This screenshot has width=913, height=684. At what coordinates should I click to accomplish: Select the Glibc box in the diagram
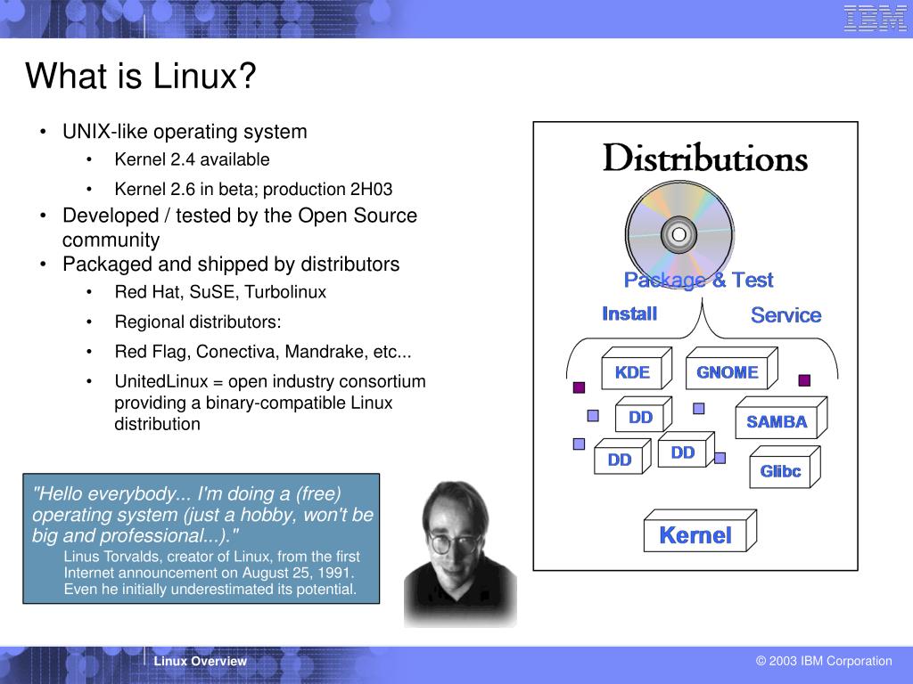(x=785, y=467)
